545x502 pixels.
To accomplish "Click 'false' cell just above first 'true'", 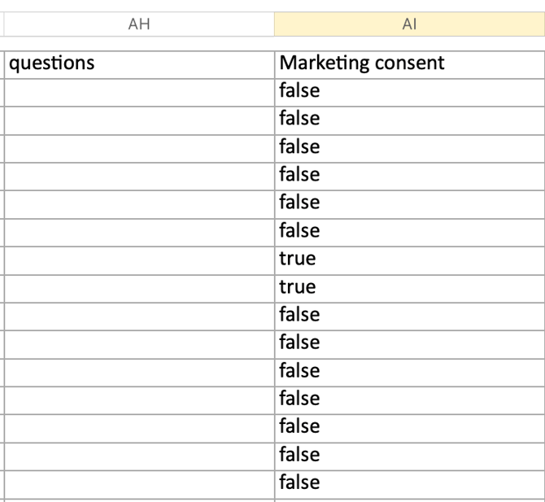I will [409, 231].
